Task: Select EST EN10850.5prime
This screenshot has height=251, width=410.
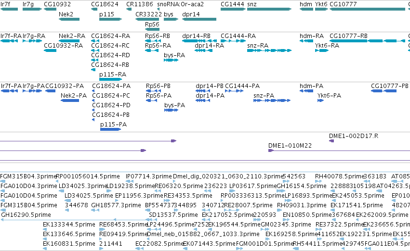Action: 307,215
